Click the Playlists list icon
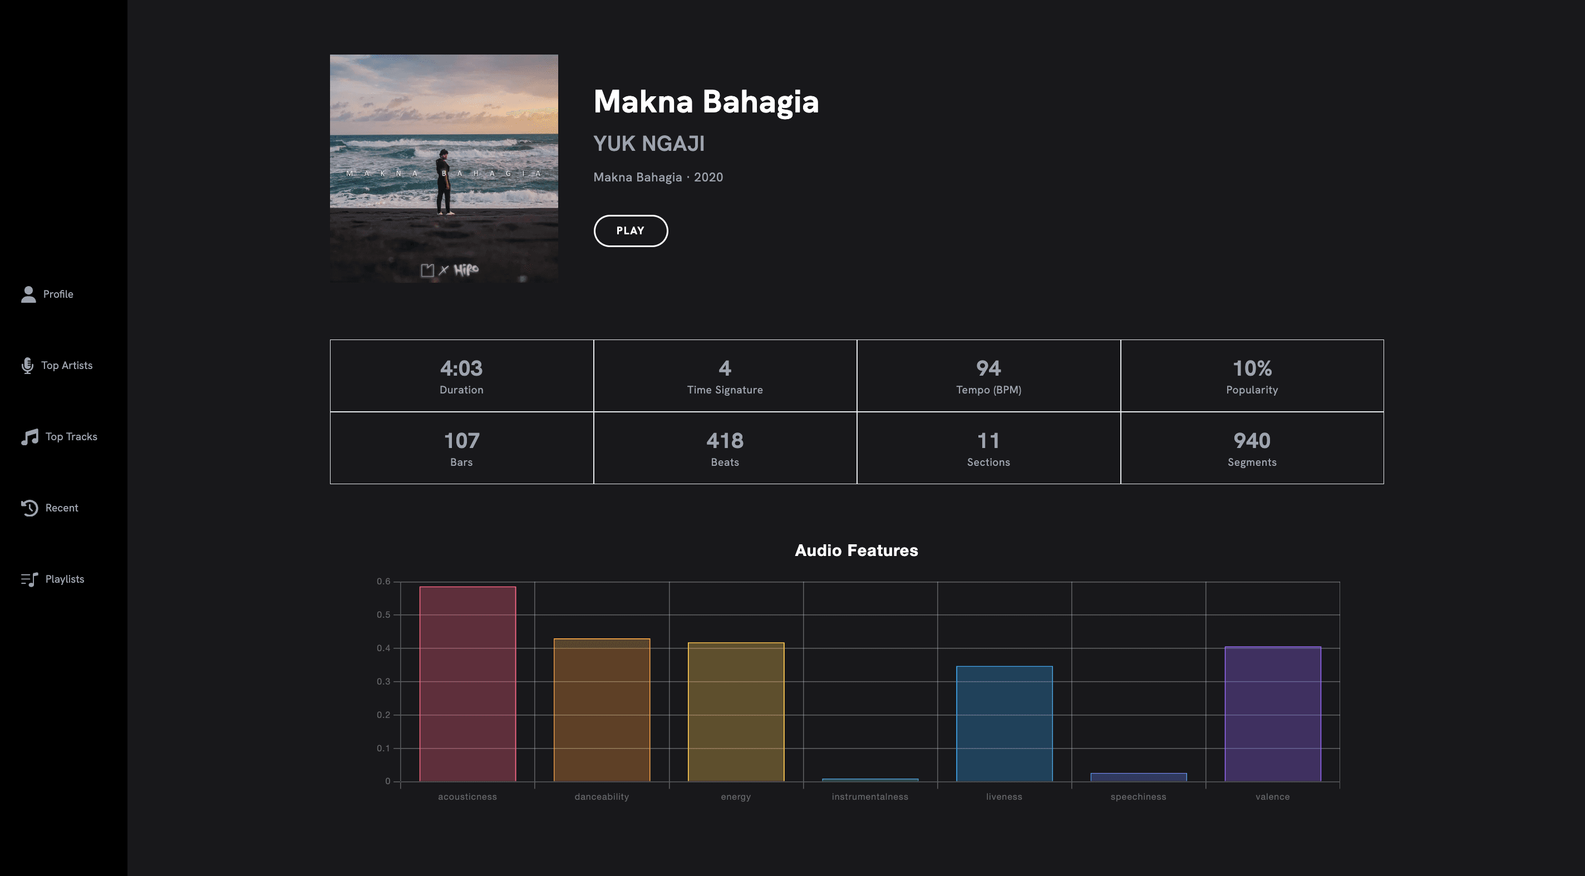1585x876 pixels. [x=29, y=579]
